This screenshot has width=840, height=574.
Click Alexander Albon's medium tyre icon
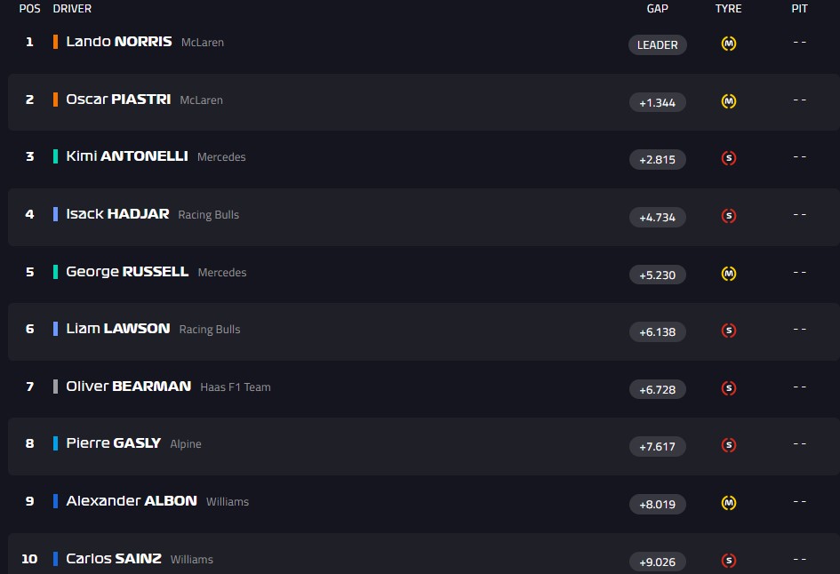tap(729, 503)
